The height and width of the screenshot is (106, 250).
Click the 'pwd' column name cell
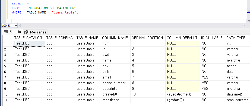(x=116, y=55)
